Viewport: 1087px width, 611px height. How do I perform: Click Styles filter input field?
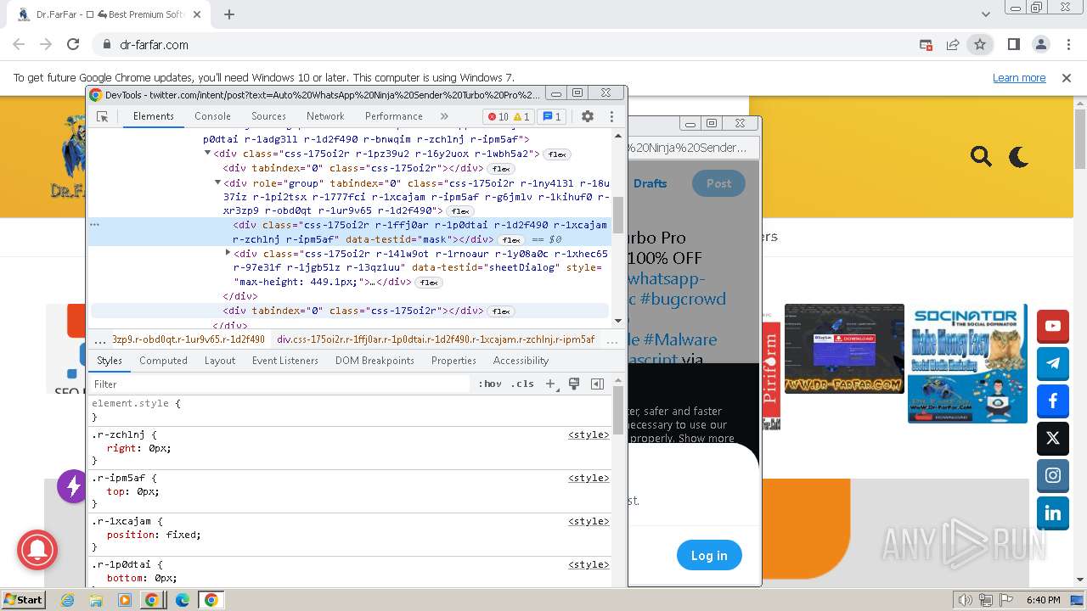280,384
